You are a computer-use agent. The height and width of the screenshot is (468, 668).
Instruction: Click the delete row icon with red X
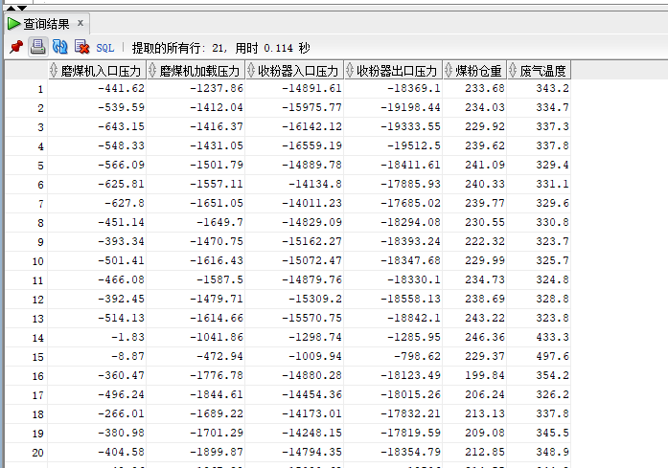click(81, 47)
